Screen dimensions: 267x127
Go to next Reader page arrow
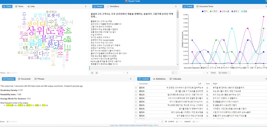point(96,73)
